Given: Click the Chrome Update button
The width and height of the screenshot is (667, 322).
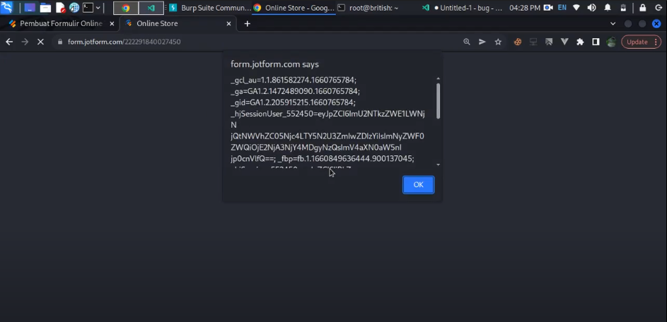Looking at the screenshot, I should pyautogui.click(x=637, y=42).
